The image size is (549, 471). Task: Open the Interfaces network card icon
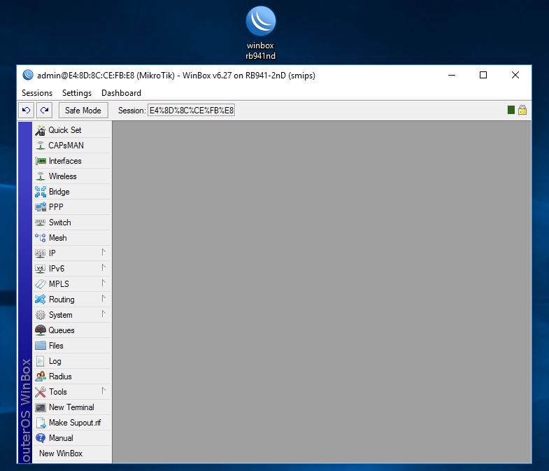[41, 161]
